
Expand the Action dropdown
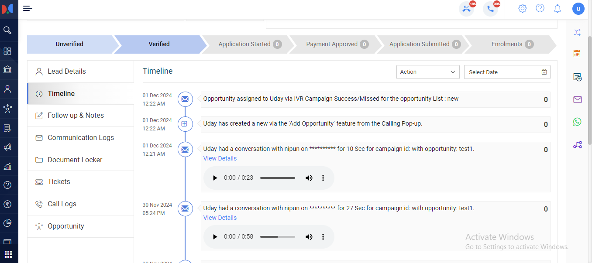[x=427, y=72]
